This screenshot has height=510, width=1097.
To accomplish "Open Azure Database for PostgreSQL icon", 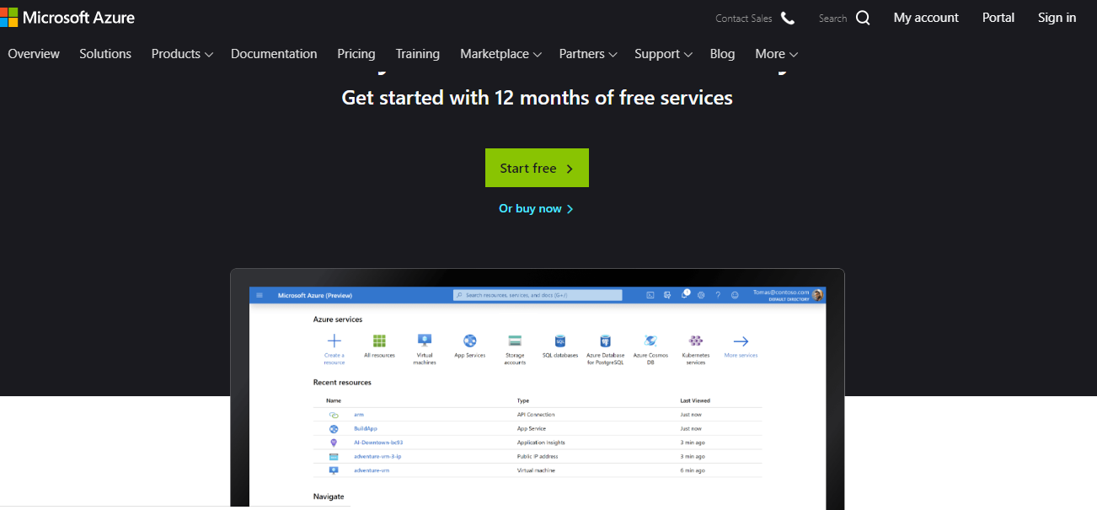I will (x=605, y=341).
